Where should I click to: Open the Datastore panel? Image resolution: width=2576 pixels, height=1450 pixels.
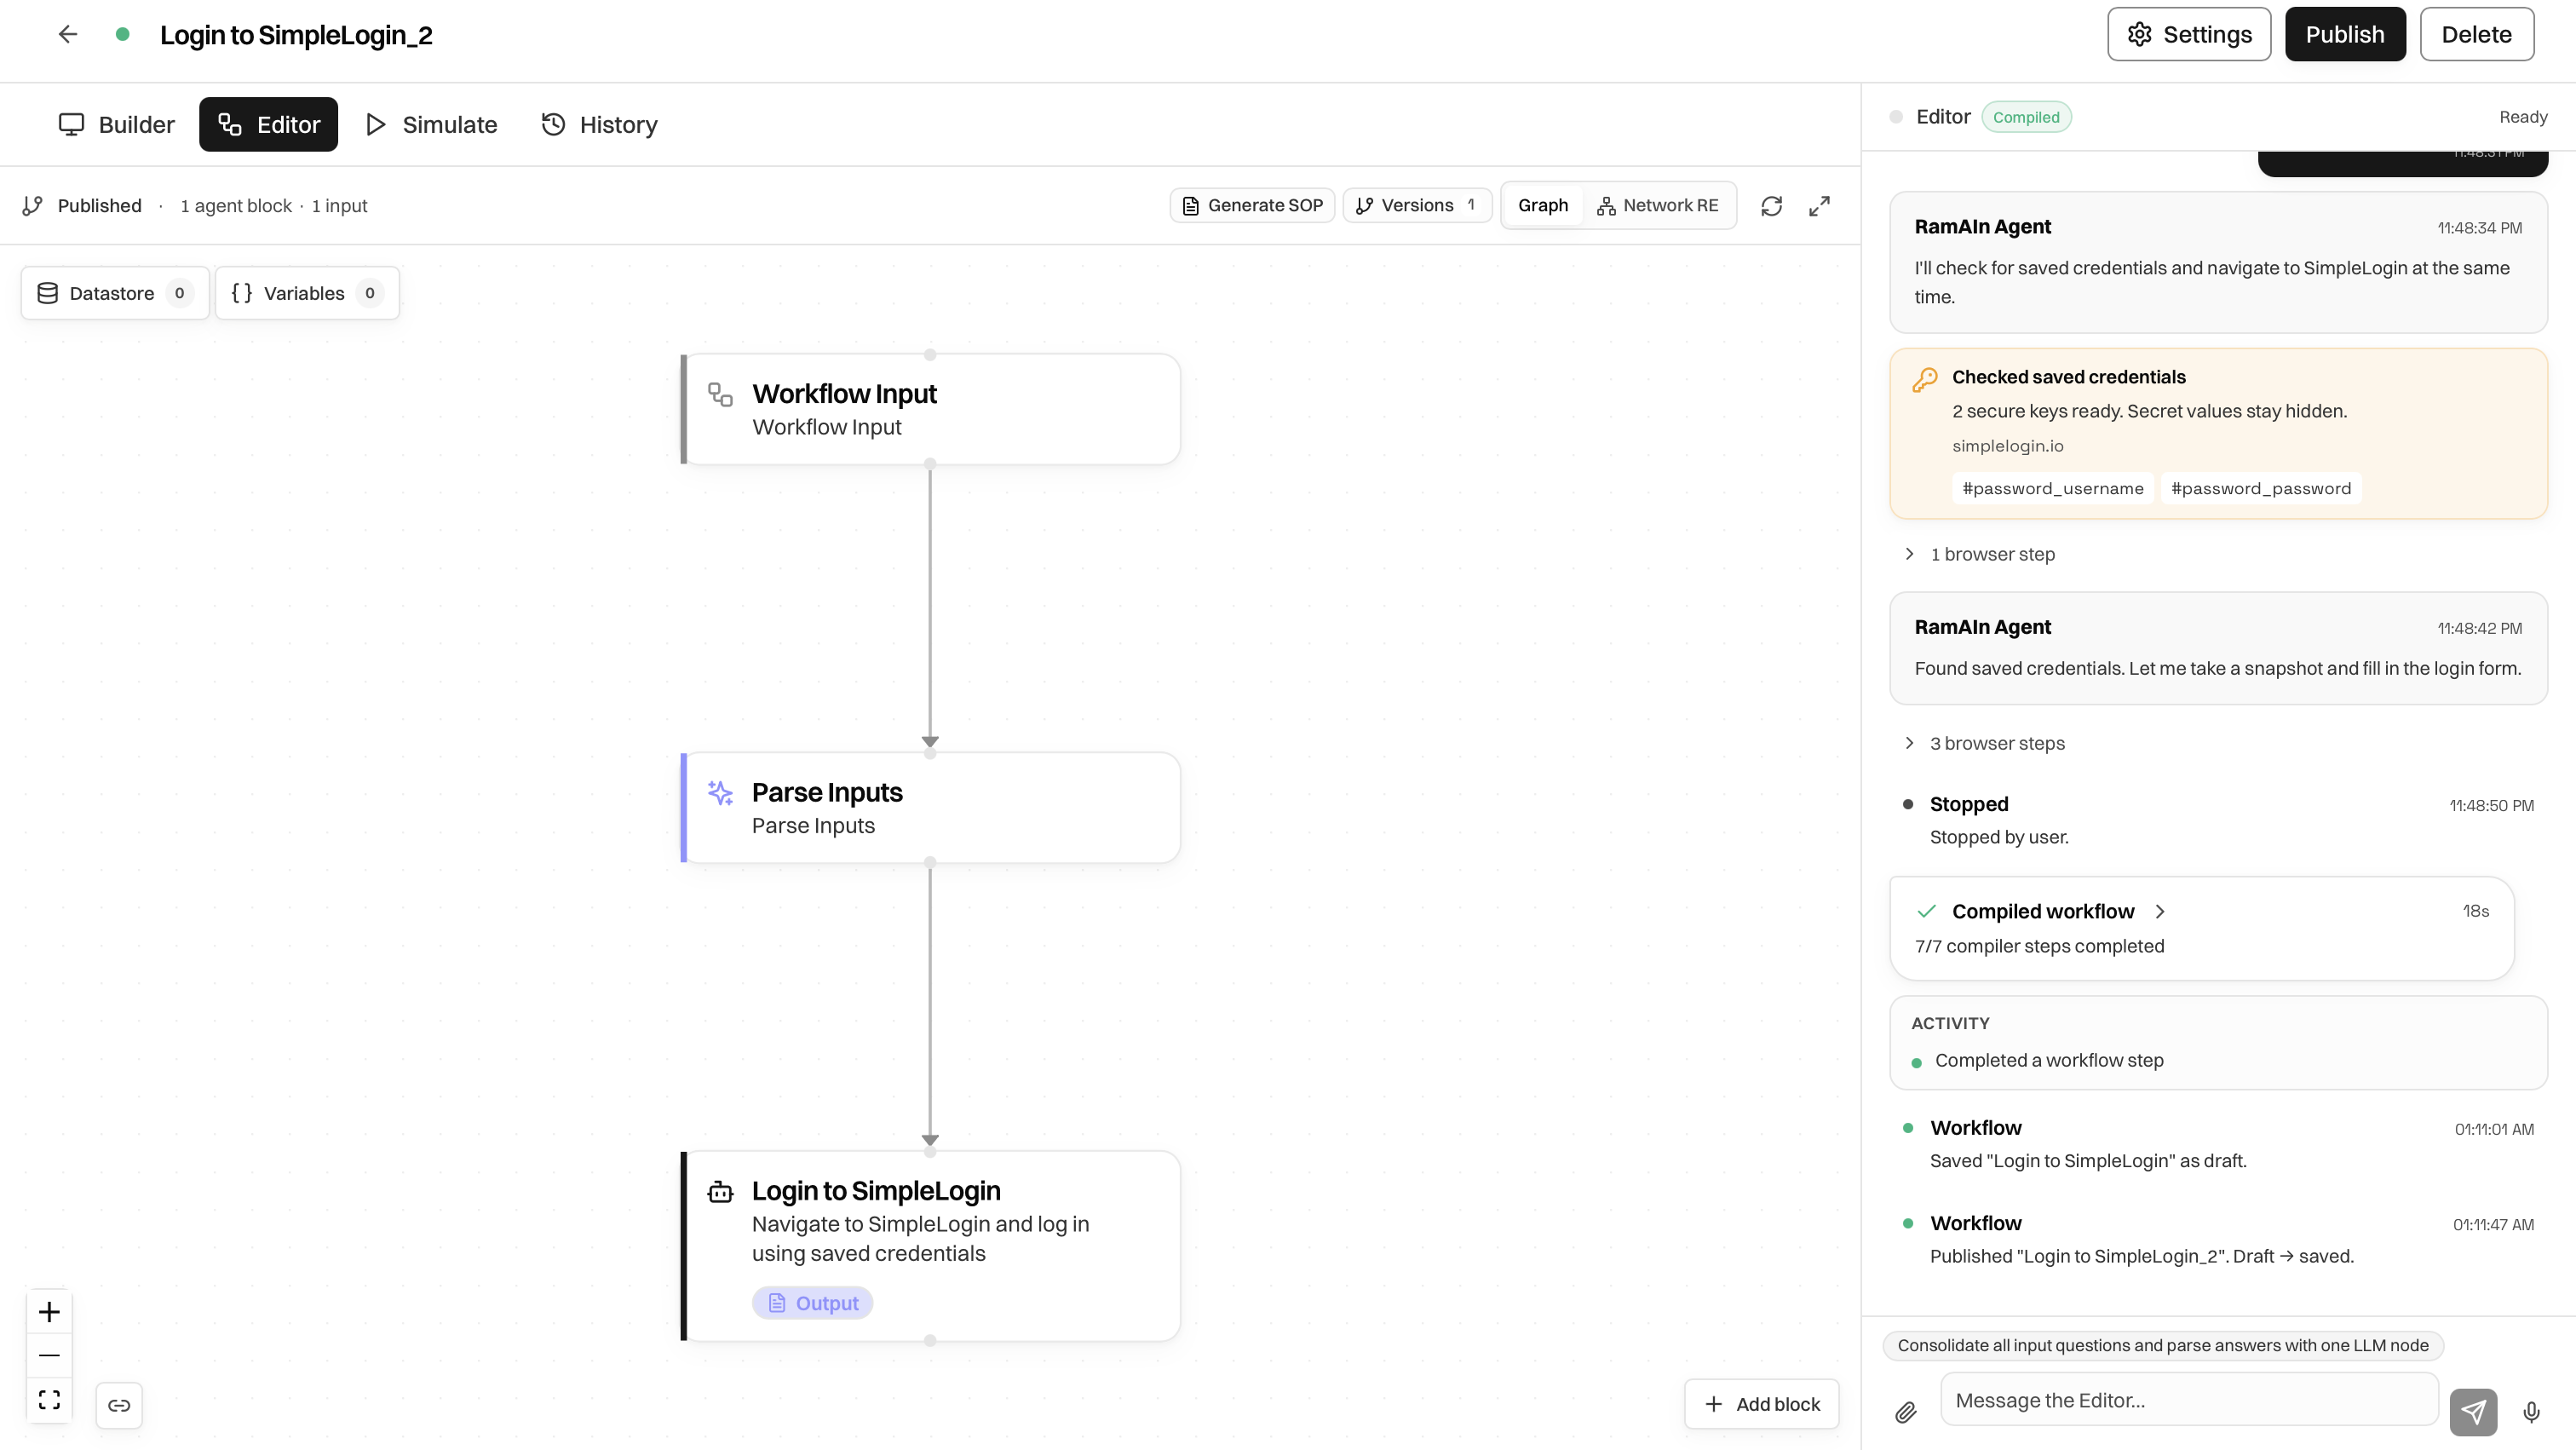click(x=115, y=293)
